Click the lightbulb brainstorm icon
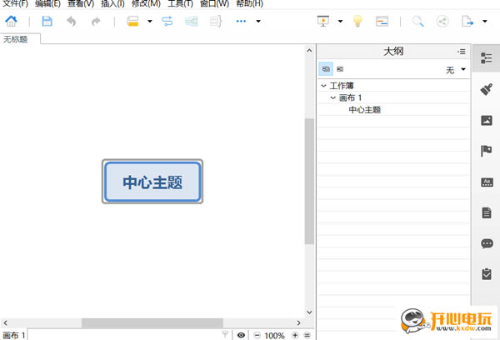 (x=357, y=21)
